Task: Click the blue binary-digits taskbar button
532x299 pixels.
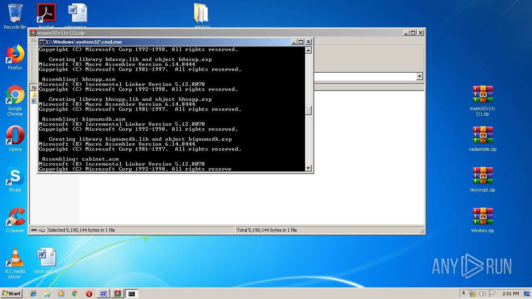Action: [x=103, y=294]
